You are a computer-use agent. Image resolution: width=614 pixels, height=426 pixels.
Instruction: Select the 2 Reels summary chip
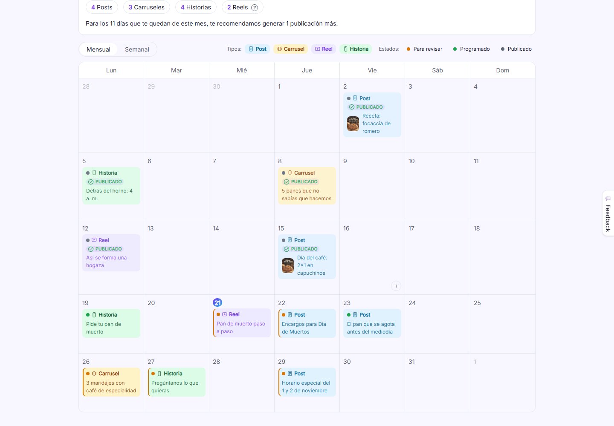coord(243,7)
